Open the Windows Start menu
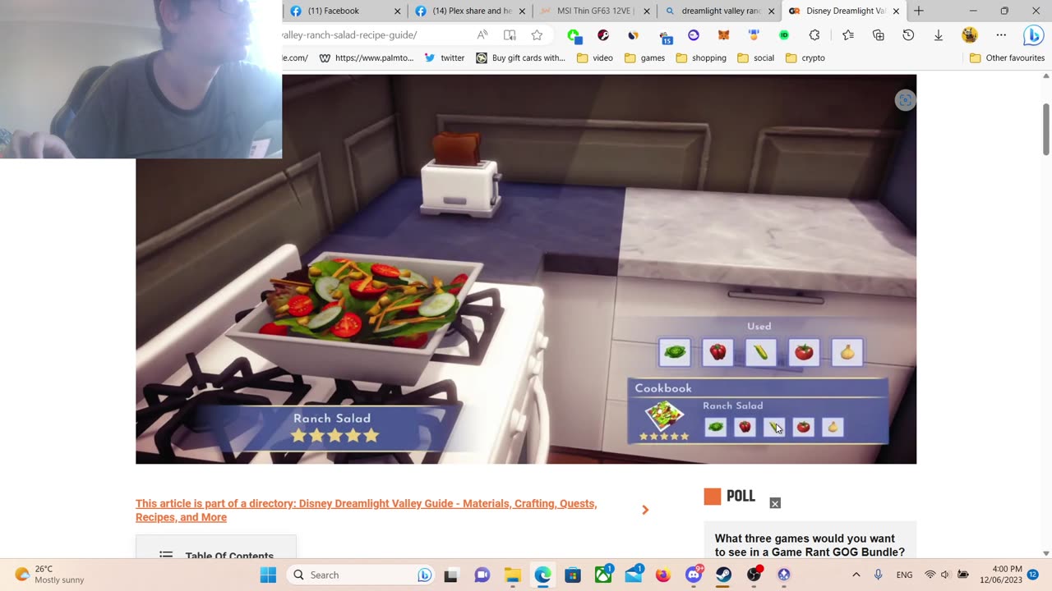Screen dimensions: 1052x591 pyautogui.click(x=268, y=575)
